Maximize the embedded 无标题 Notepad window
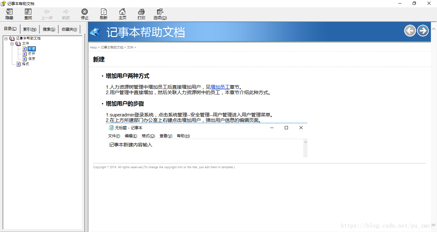The width and height of the screenshot is (437, 232). [286, 128]
